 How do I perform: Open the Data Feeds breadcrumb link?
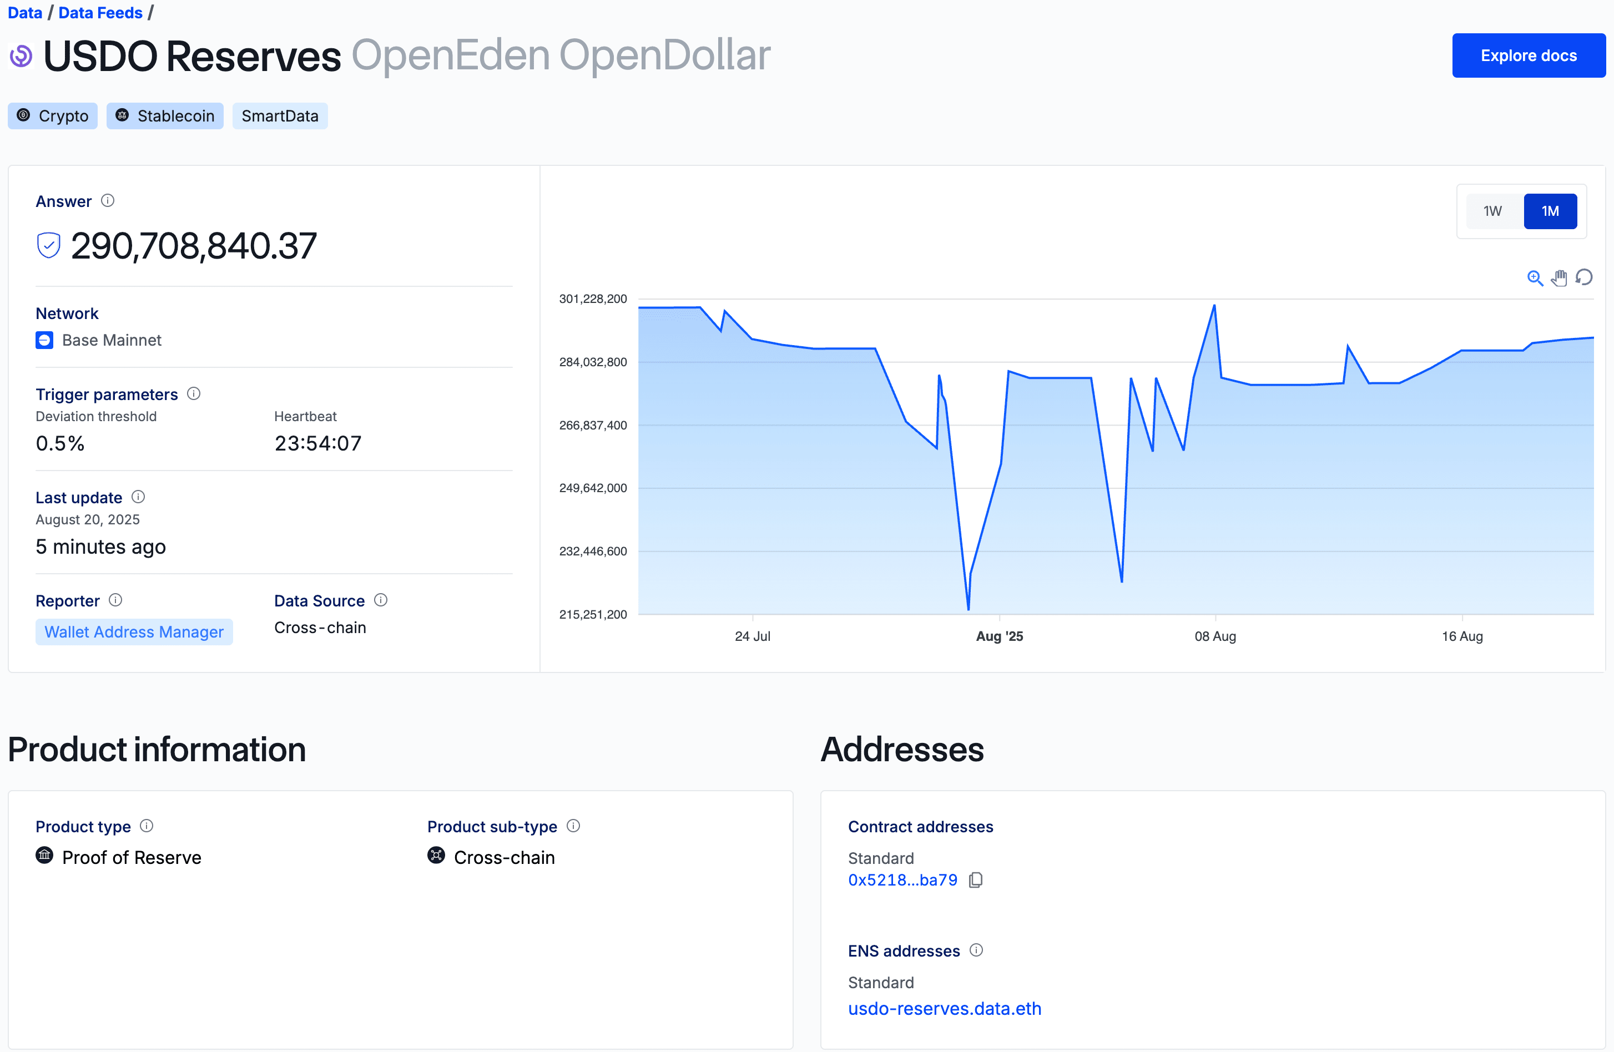pyautogui.click(x=100, y=13)
